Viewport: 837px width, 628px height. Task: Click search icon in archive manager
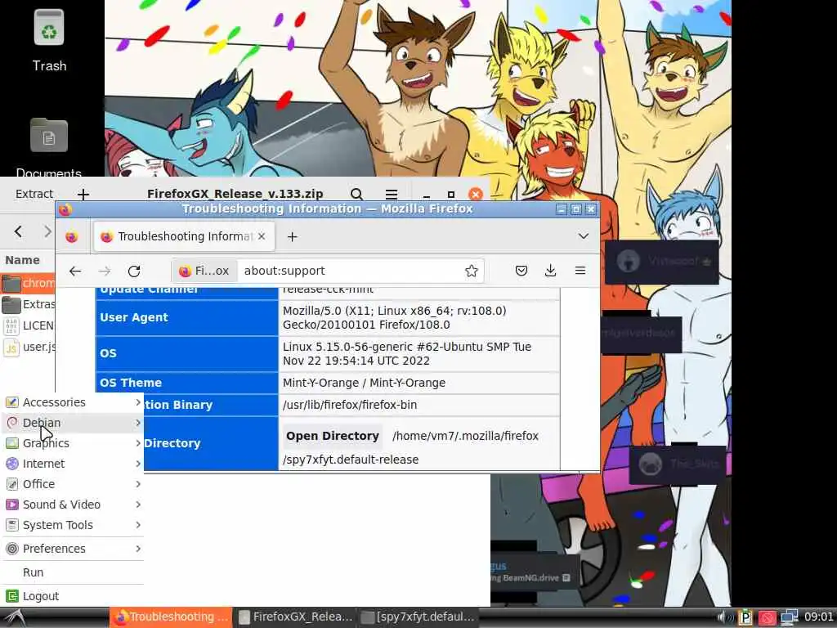point(356,195)
